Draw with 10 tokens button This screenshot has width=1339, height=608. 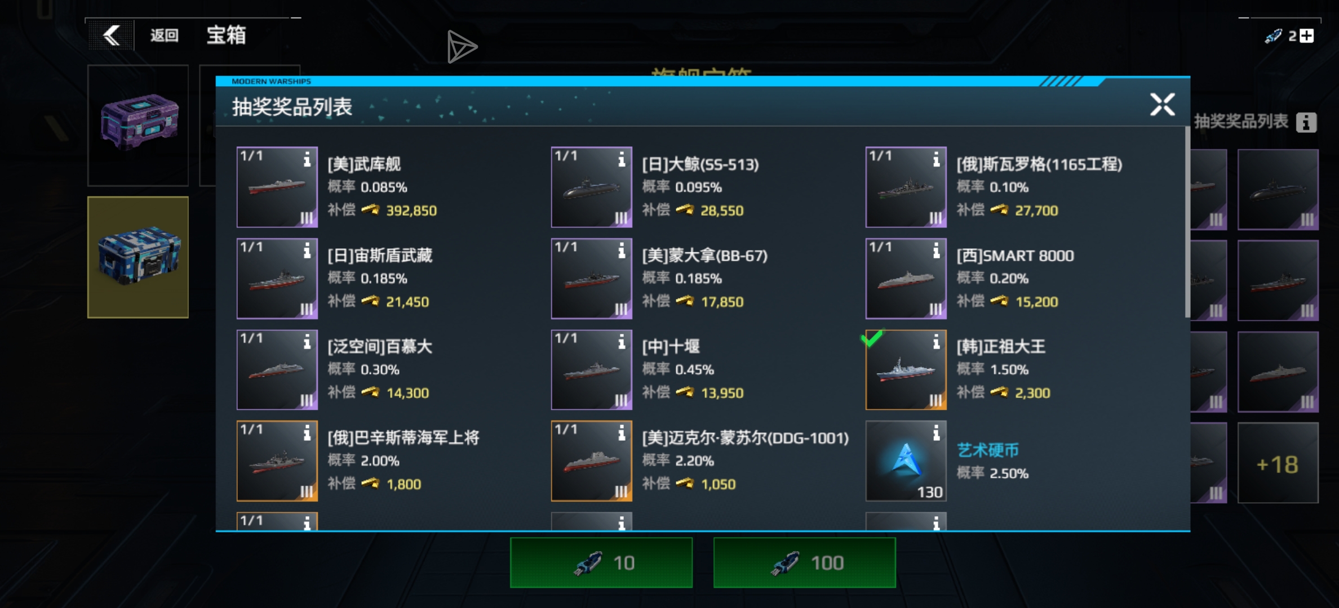coord(601,562)
